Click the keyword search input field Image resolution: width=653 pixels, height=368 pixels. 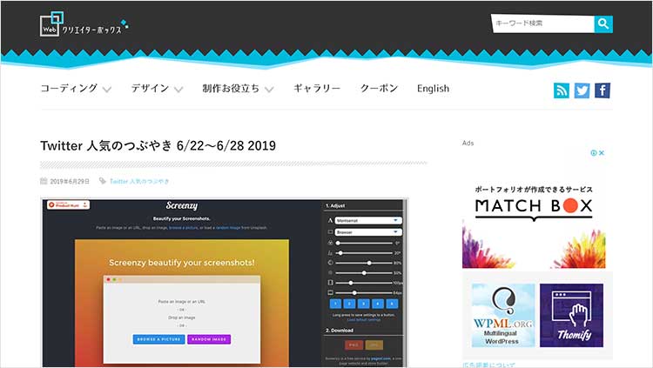click(542, 23)
